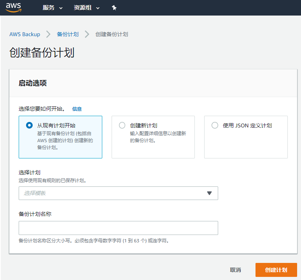Click the AWS logo home icon

tap(13, 7)
